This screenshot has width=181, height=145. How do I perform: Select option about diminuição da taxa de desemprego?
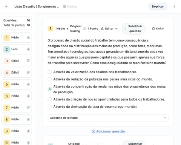50,106
